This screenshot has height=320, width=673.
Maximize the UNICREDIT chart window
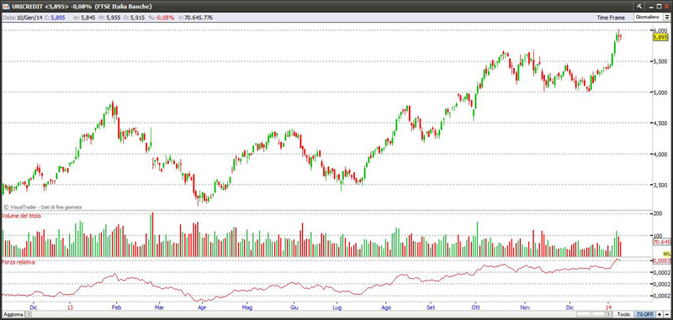(x=659, y=6)
